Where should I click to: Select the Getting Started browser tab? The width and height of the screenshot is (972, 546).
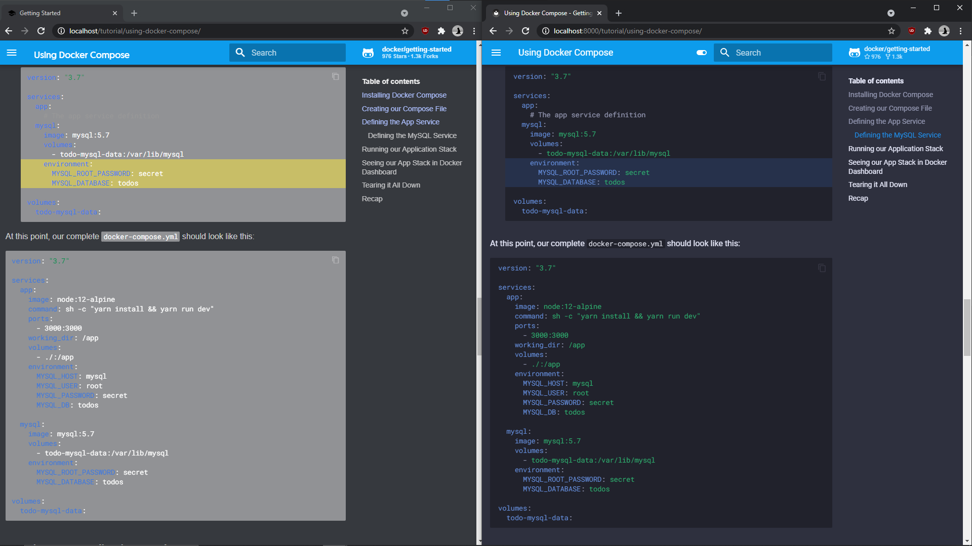[61, 13]
